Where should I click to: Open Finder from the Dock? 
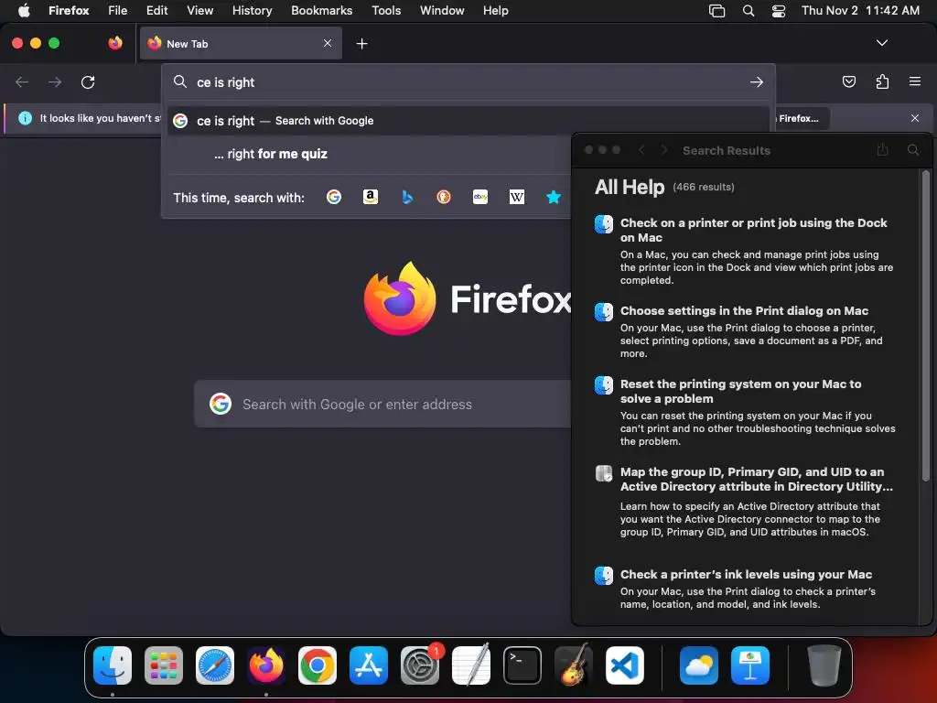coord(113,665)
